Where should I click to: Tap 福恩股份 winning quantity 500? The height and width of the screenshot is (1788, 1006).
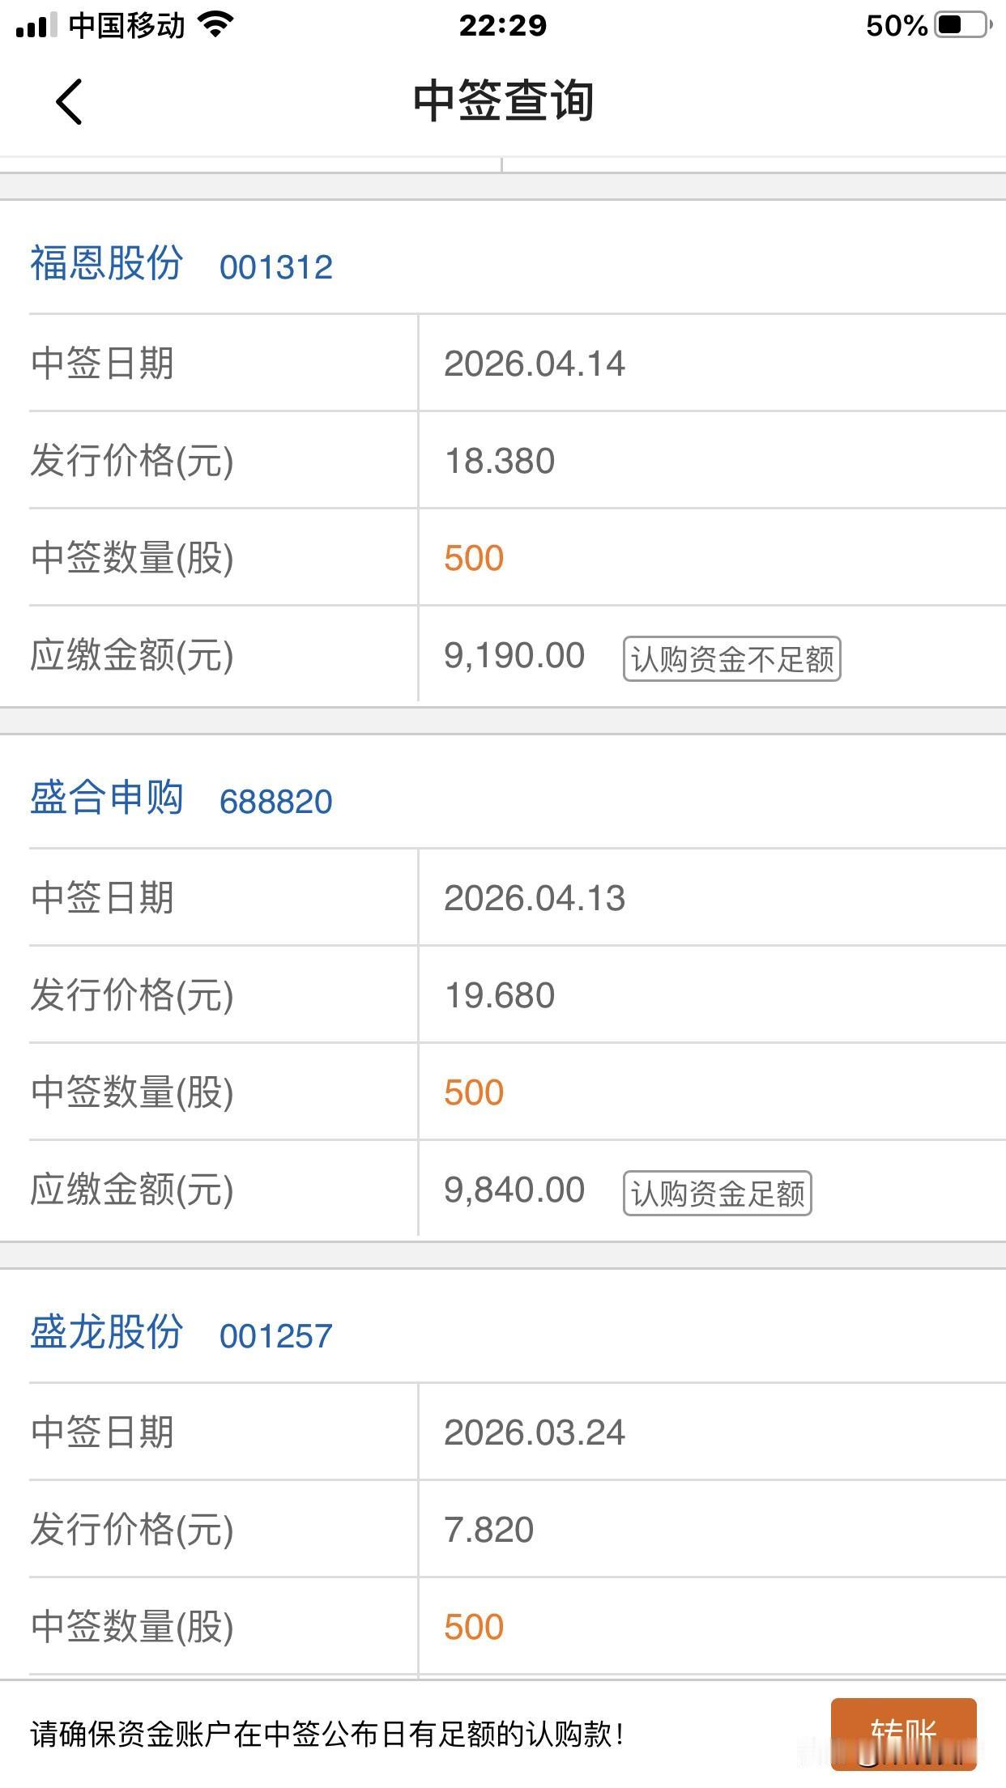[x=474, y=557]
